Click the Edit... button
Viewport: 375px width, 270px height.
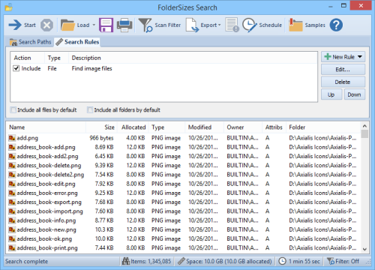pyautogui.click(x=343, y=70)
